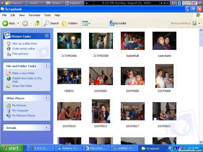Click the Up folder icon

pyautogui.click(x=37, y=23)
